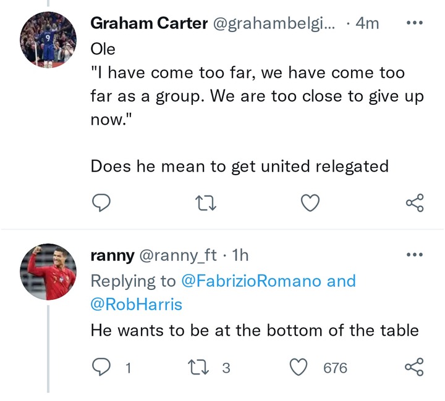
Task: Open the ranny display name
Action: tap(112, 256)
